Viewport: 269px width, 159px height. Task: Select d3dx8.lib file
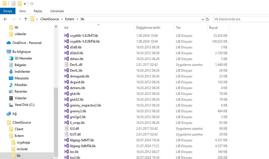76,53
